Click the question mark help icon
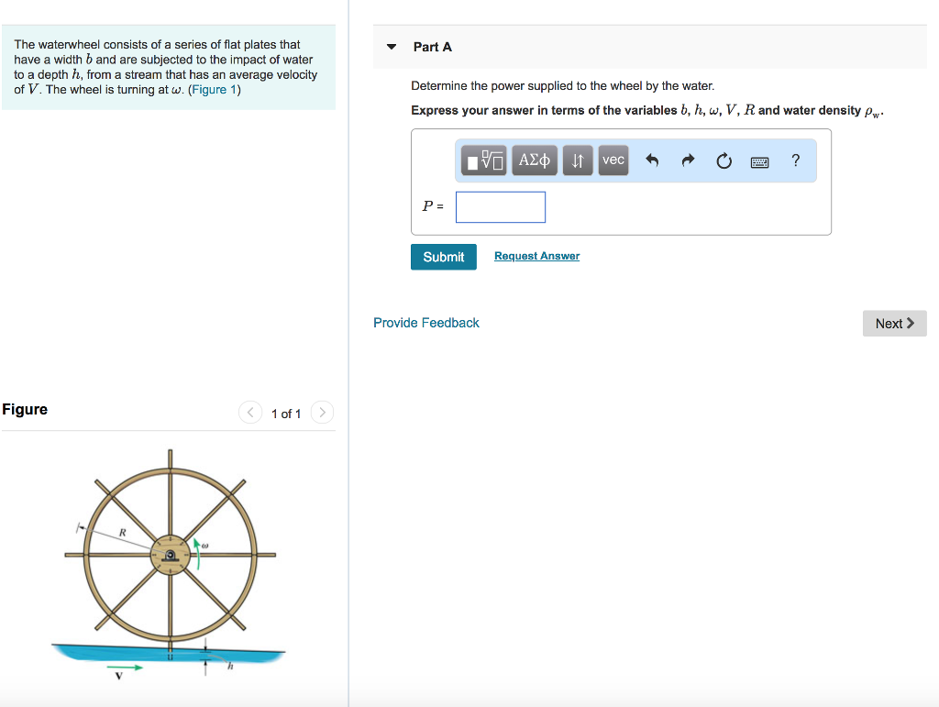Screen dimensions: 939x707 (794, 160)
